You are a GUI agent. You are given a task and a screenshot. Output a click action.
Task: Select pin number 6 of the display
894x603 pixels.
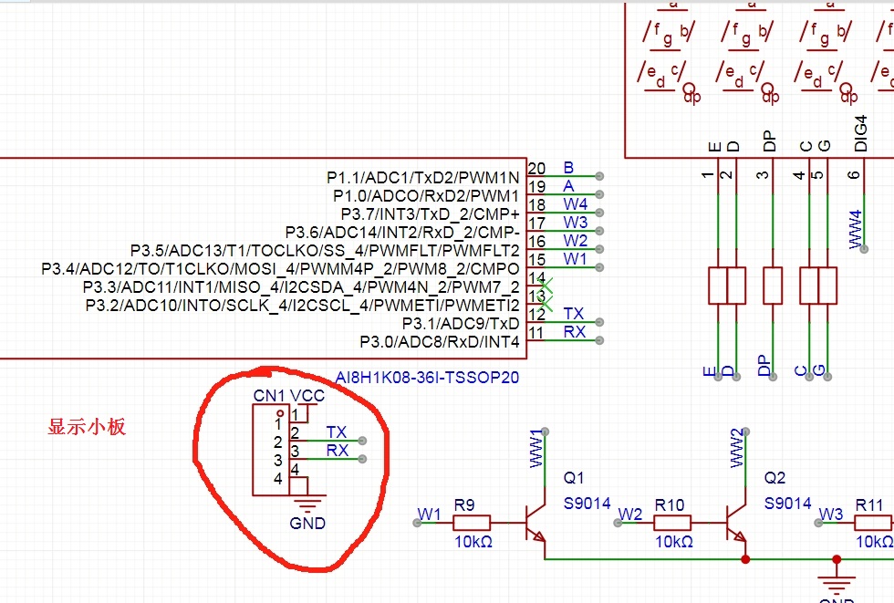(854, 174)
